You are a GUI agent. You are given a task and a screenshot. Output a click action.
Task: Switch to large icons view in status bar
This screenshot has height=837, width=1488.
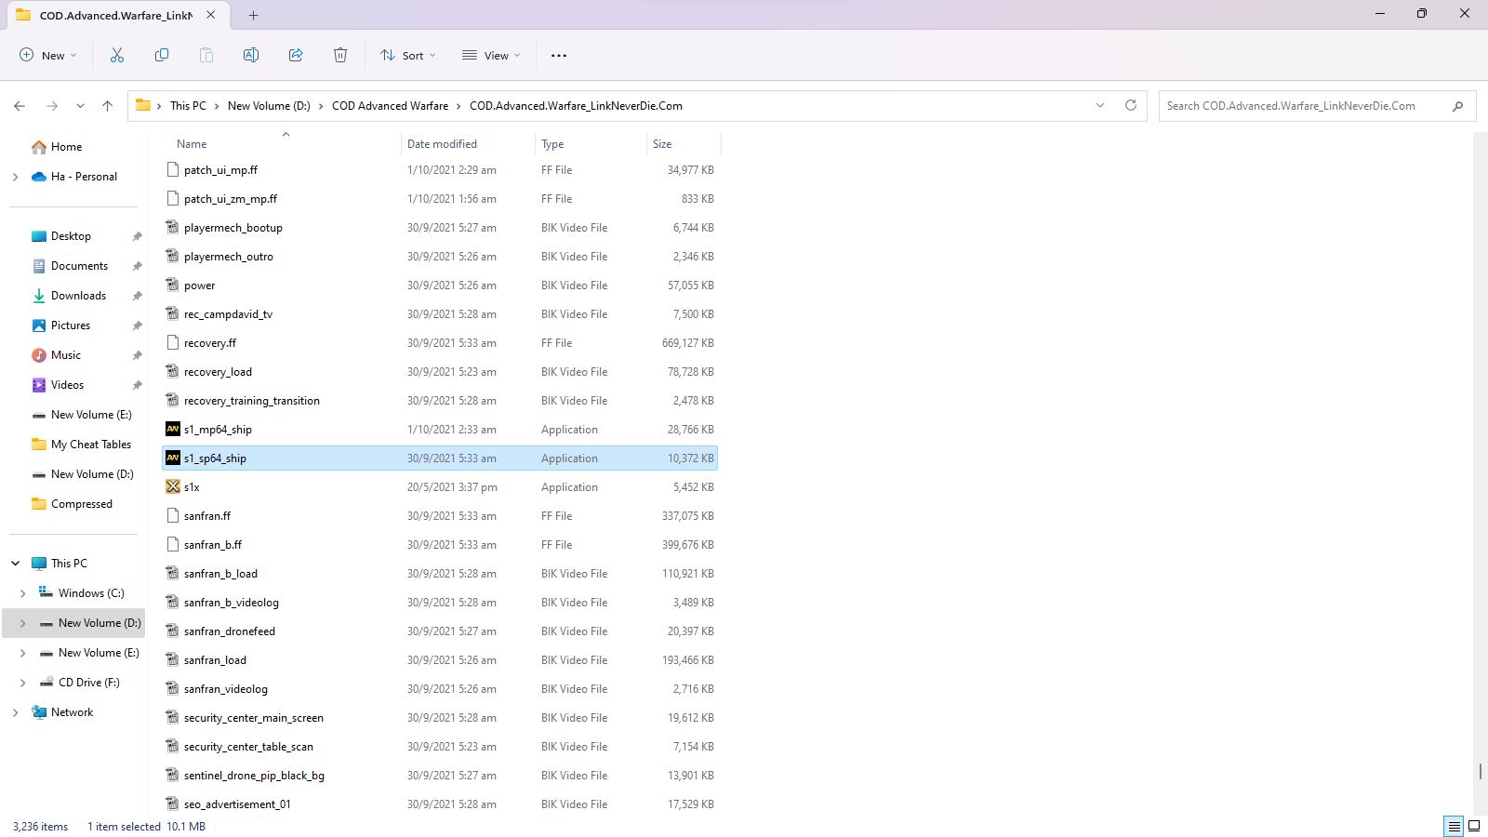(1472, 826)
